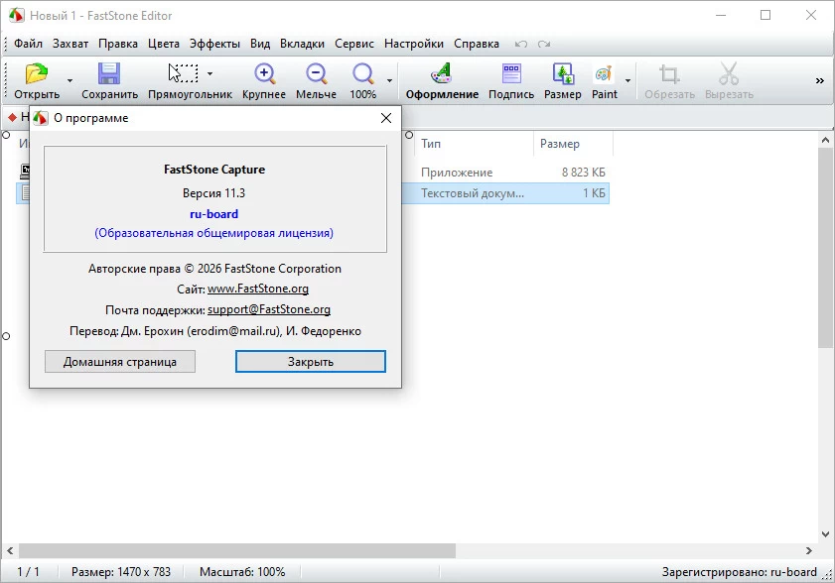Image resolution: width=835 pixels, height=583 pixels.
Task: Show more toolbar items via double chevron
Action: coord(819,81)
